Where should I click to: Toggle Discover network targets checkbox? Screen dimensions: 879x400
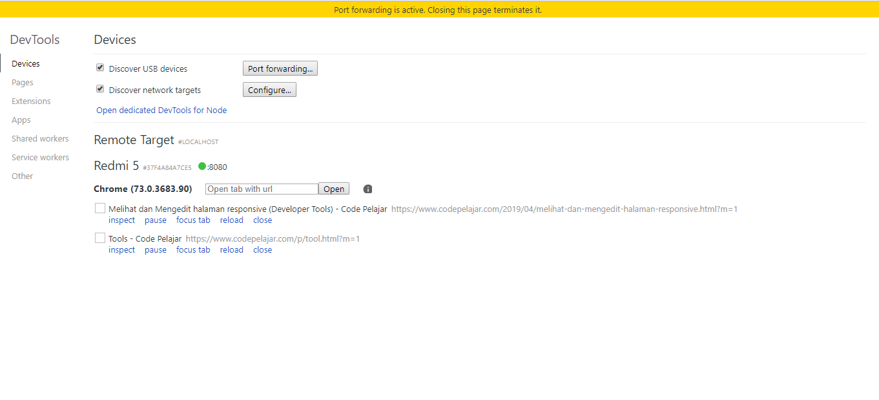click(100, 89)
